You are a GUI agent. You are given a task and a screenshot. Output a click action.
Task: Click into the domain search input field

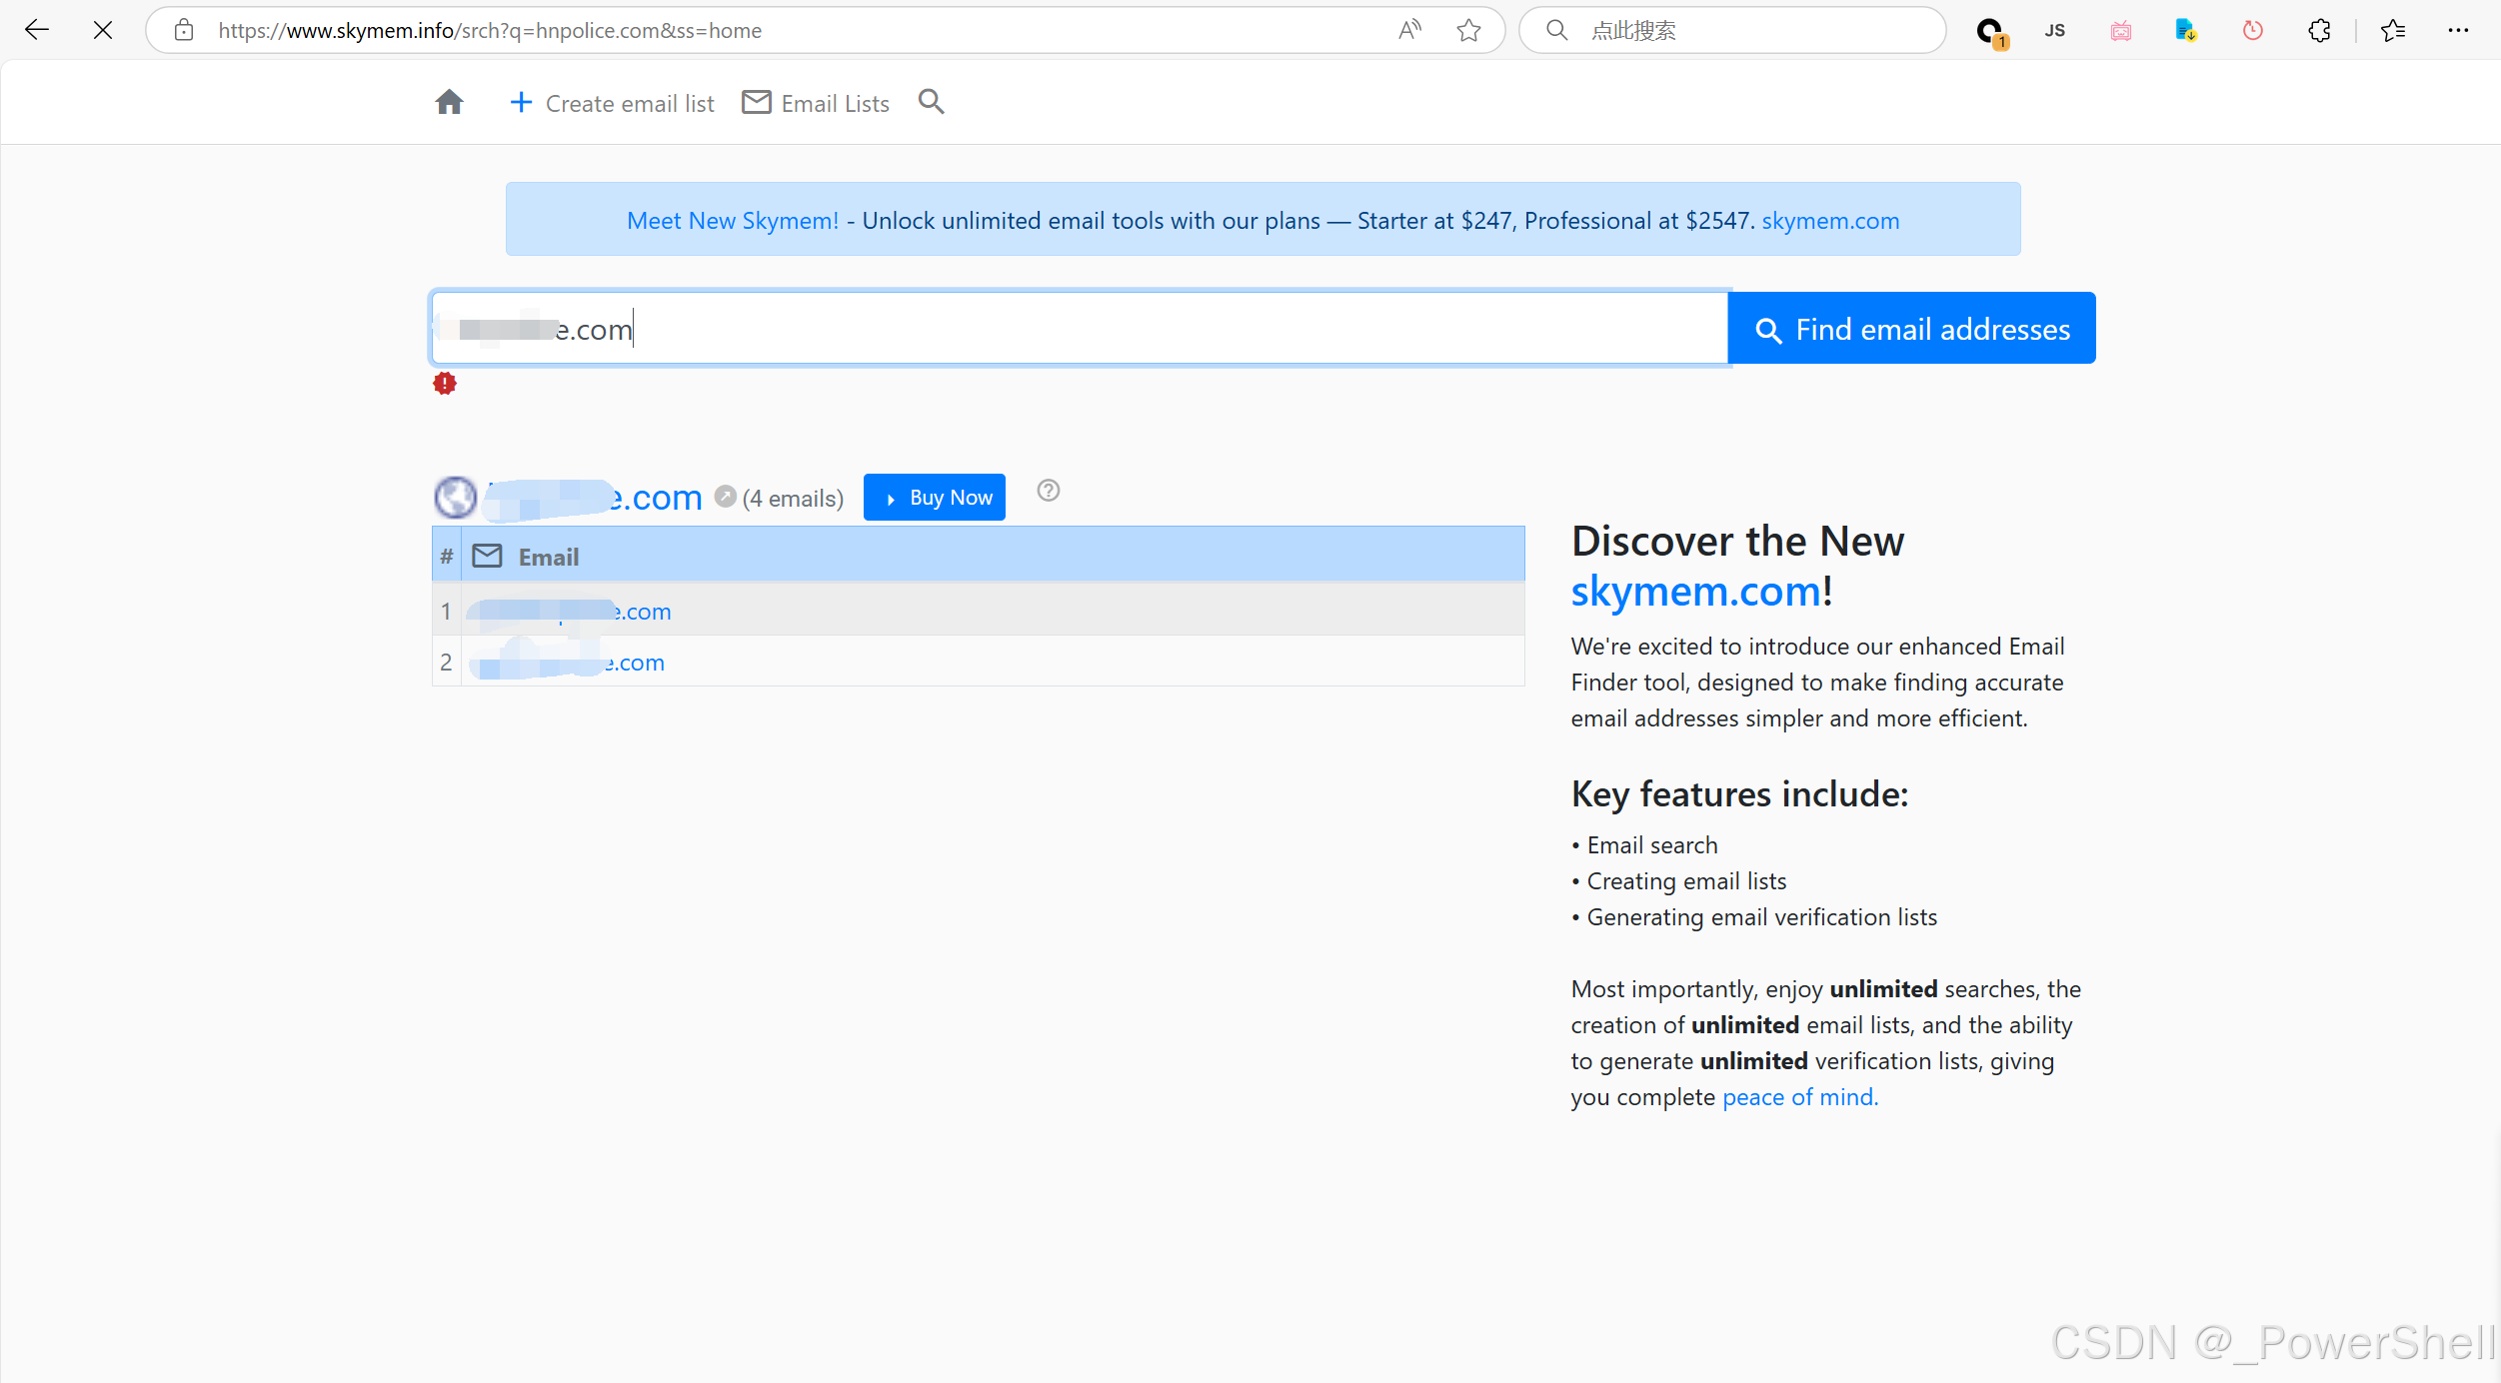click(1080, 329)
